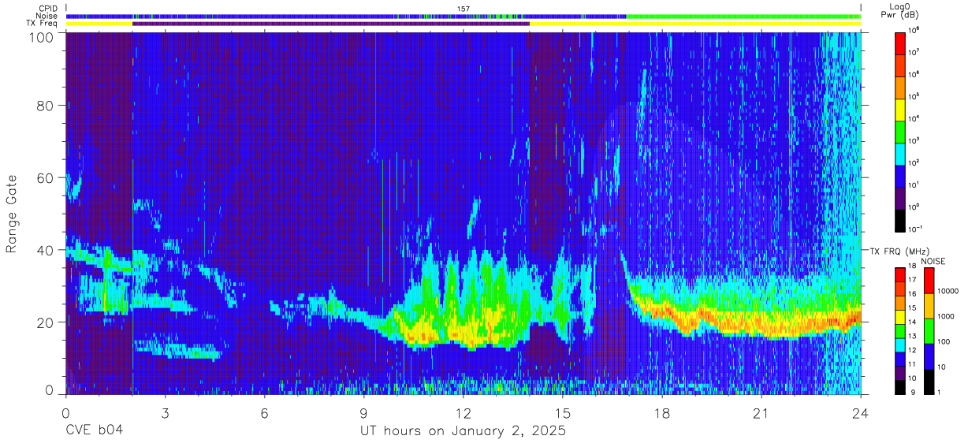Click the '15' tick on the UT hours axis

pyautogui.click(x=563, y=413)
